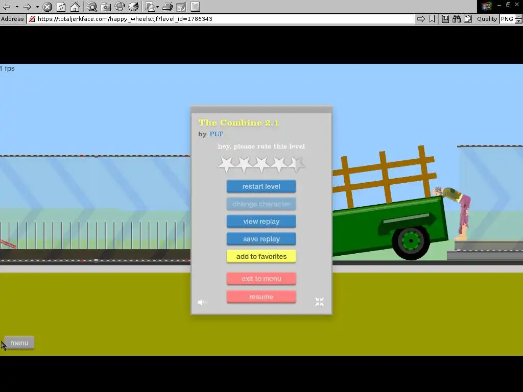The width and height of the screenshot is (523, 392).
Task: Minimize the browser window
Action: point(499,5)
